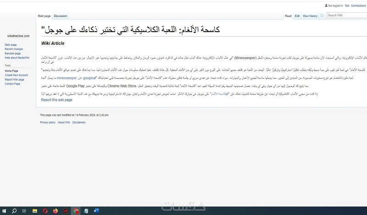Click wikidirective.com site logo text
Image resolution: width=367 pixels, height=215 pixels.
[18, 36]
